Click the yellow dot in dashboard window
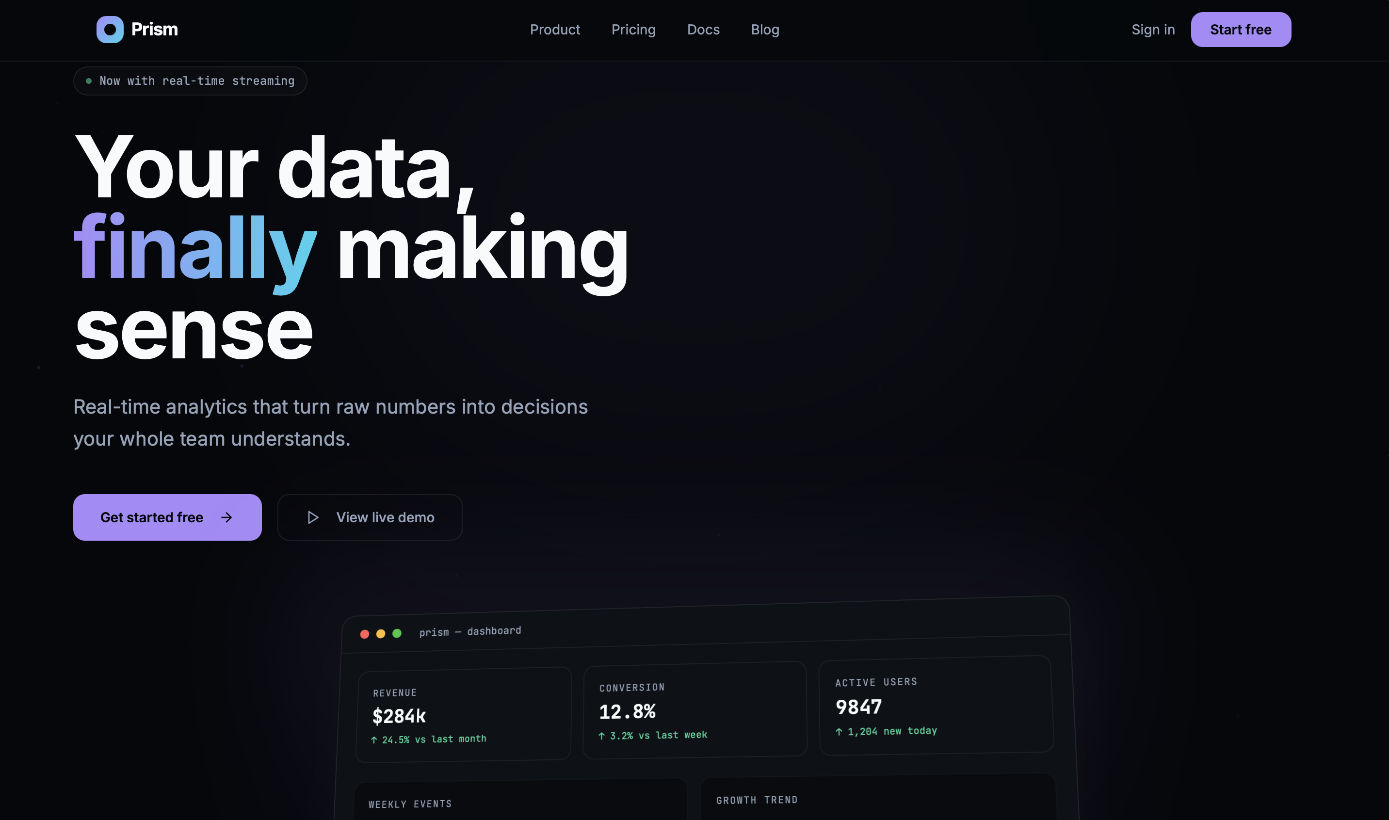 (x=381, y=633)
